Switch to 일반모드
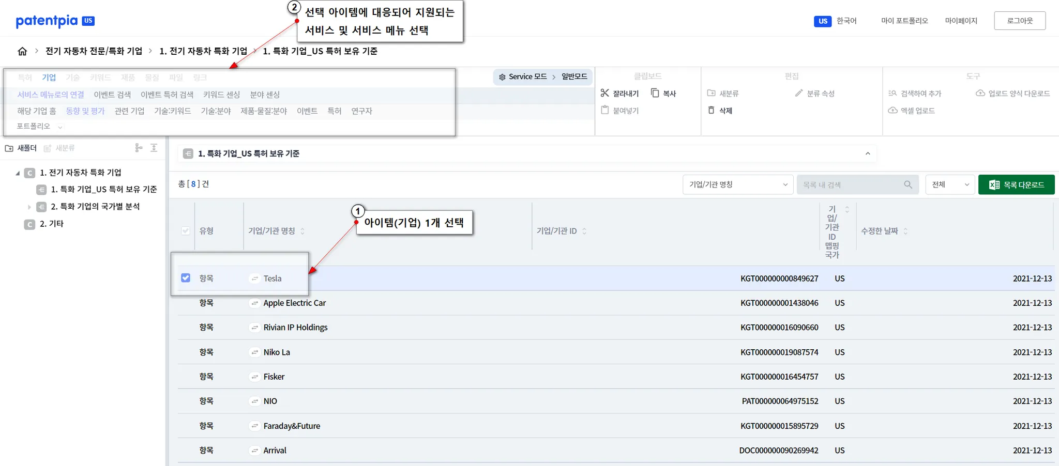 coord(574,76)
